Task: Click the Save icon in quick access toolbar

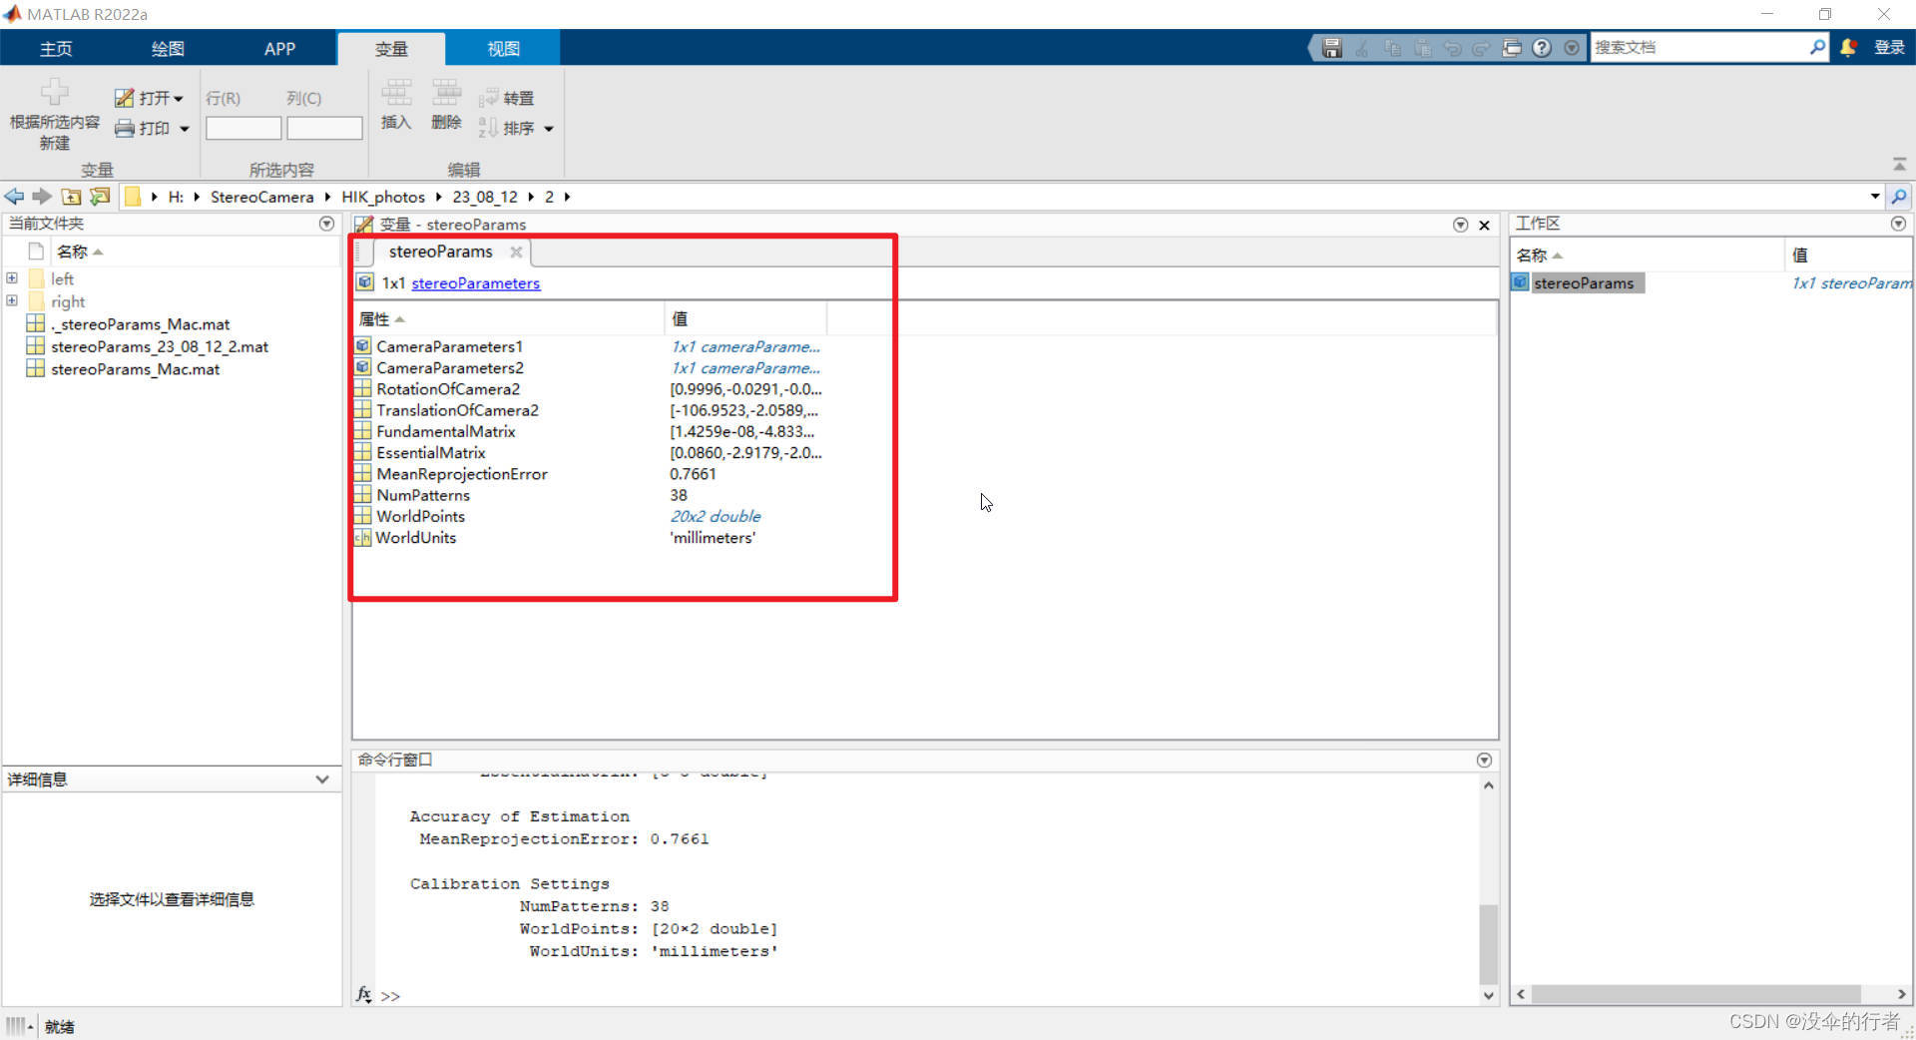Action: coord(1331,47)
